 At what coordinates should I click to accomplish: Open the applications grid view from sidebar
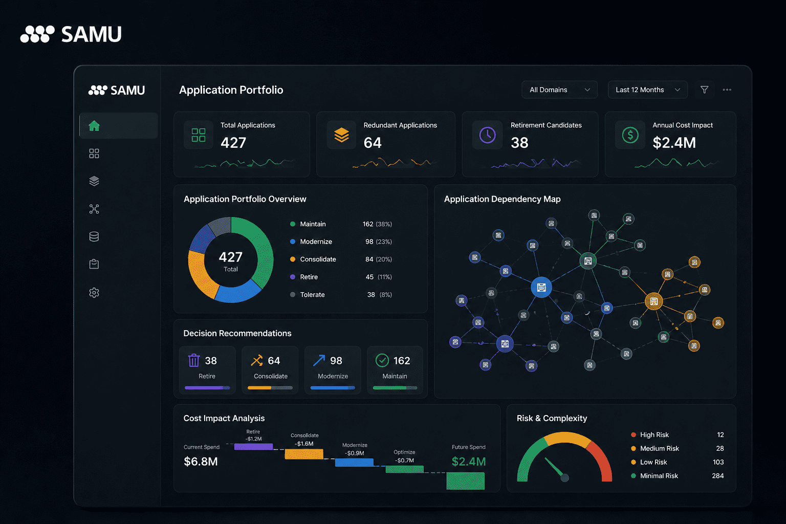click(x=94, y=153)
